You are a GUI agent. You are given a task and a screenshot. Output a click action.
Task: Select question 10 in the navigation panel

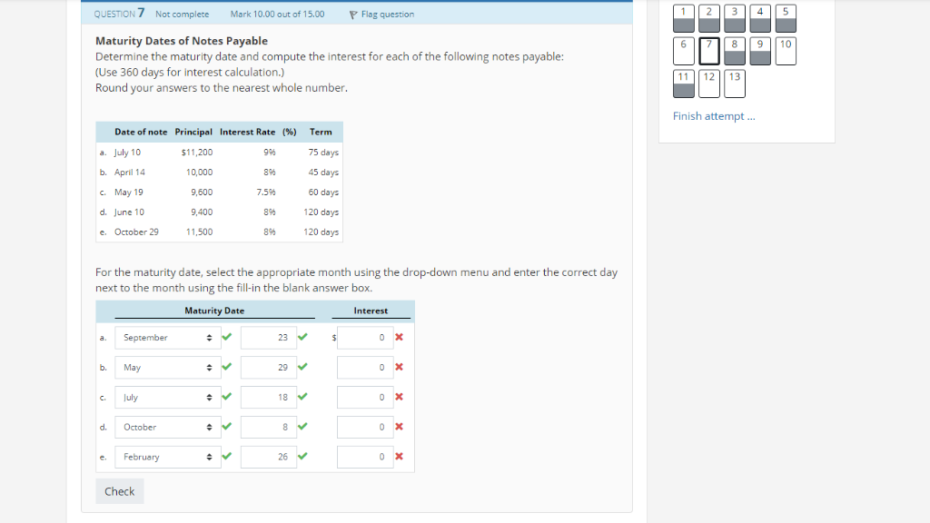785,52
